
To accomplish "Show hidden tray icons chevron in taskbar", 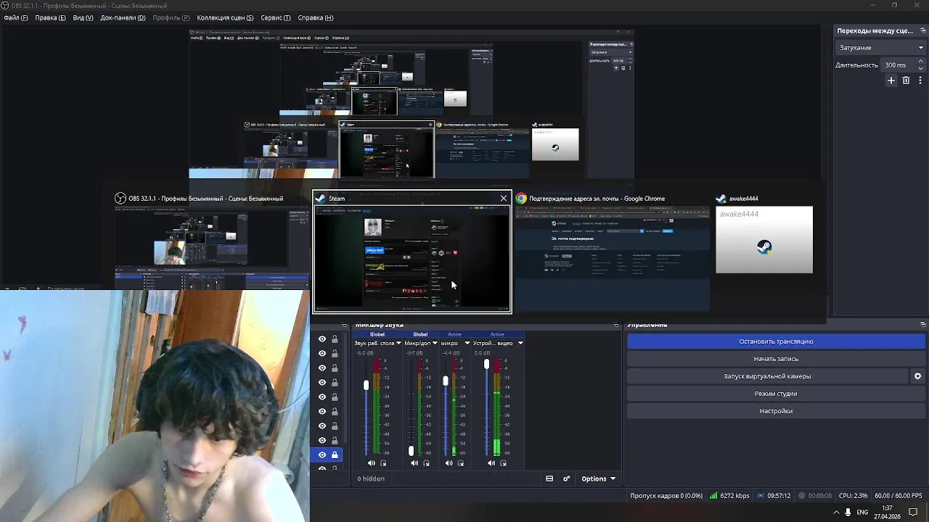I will pos(836,512).
